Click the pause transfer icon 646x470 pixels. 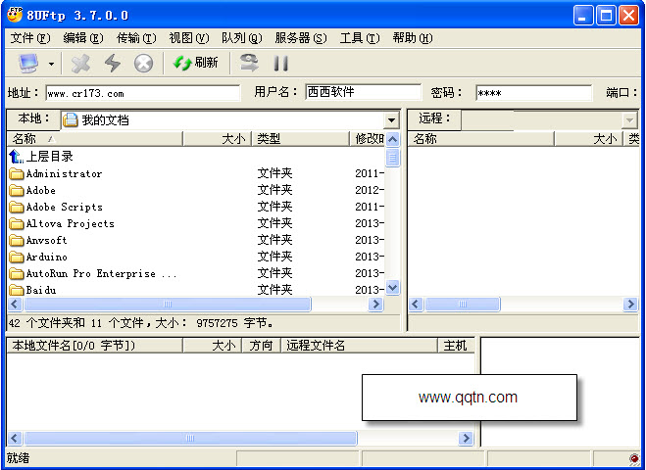pos(280,64)
